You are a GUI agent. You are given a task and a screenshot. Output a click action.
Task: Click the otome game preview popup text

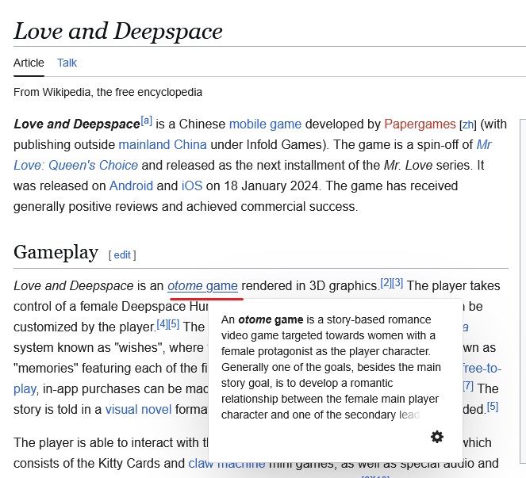pos(330,367)
